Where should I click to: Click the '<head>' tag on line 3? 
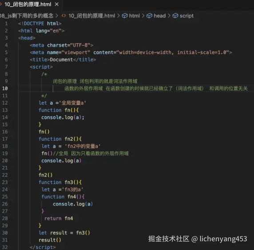point(27,38)
